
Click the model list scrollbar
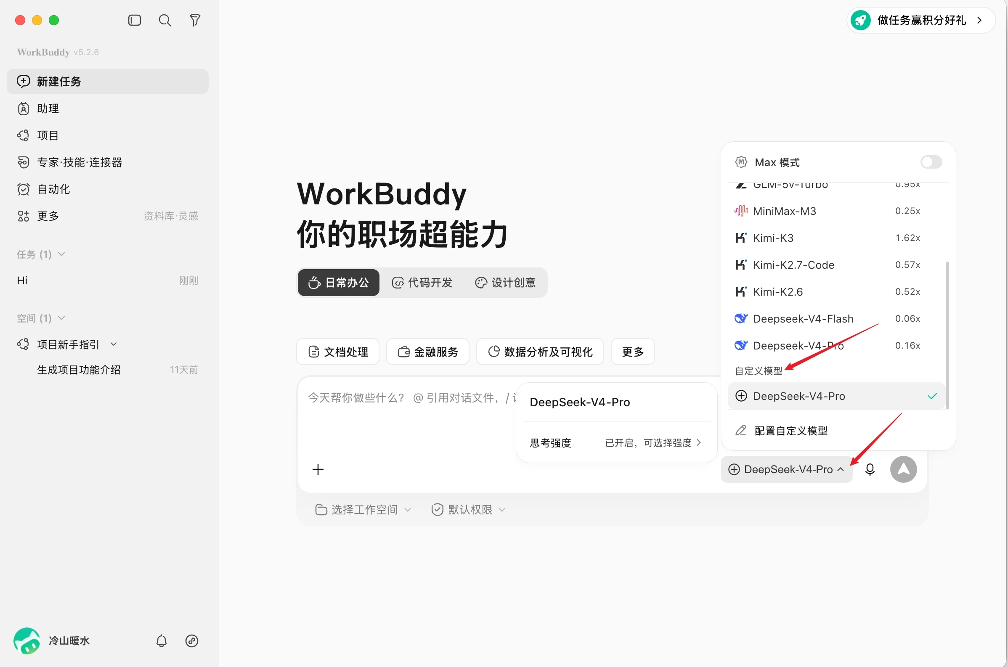coord(947,335)
